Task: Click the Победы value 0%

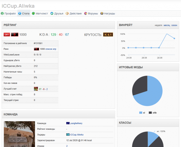Action: click(x=35, y=77)
